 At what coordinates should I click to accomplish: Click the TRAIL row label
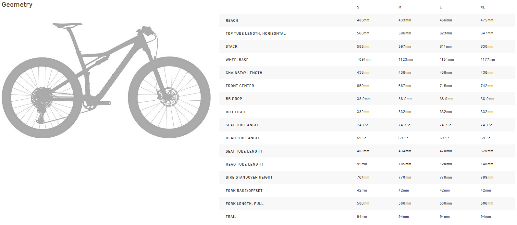click(x=231, y=217)
